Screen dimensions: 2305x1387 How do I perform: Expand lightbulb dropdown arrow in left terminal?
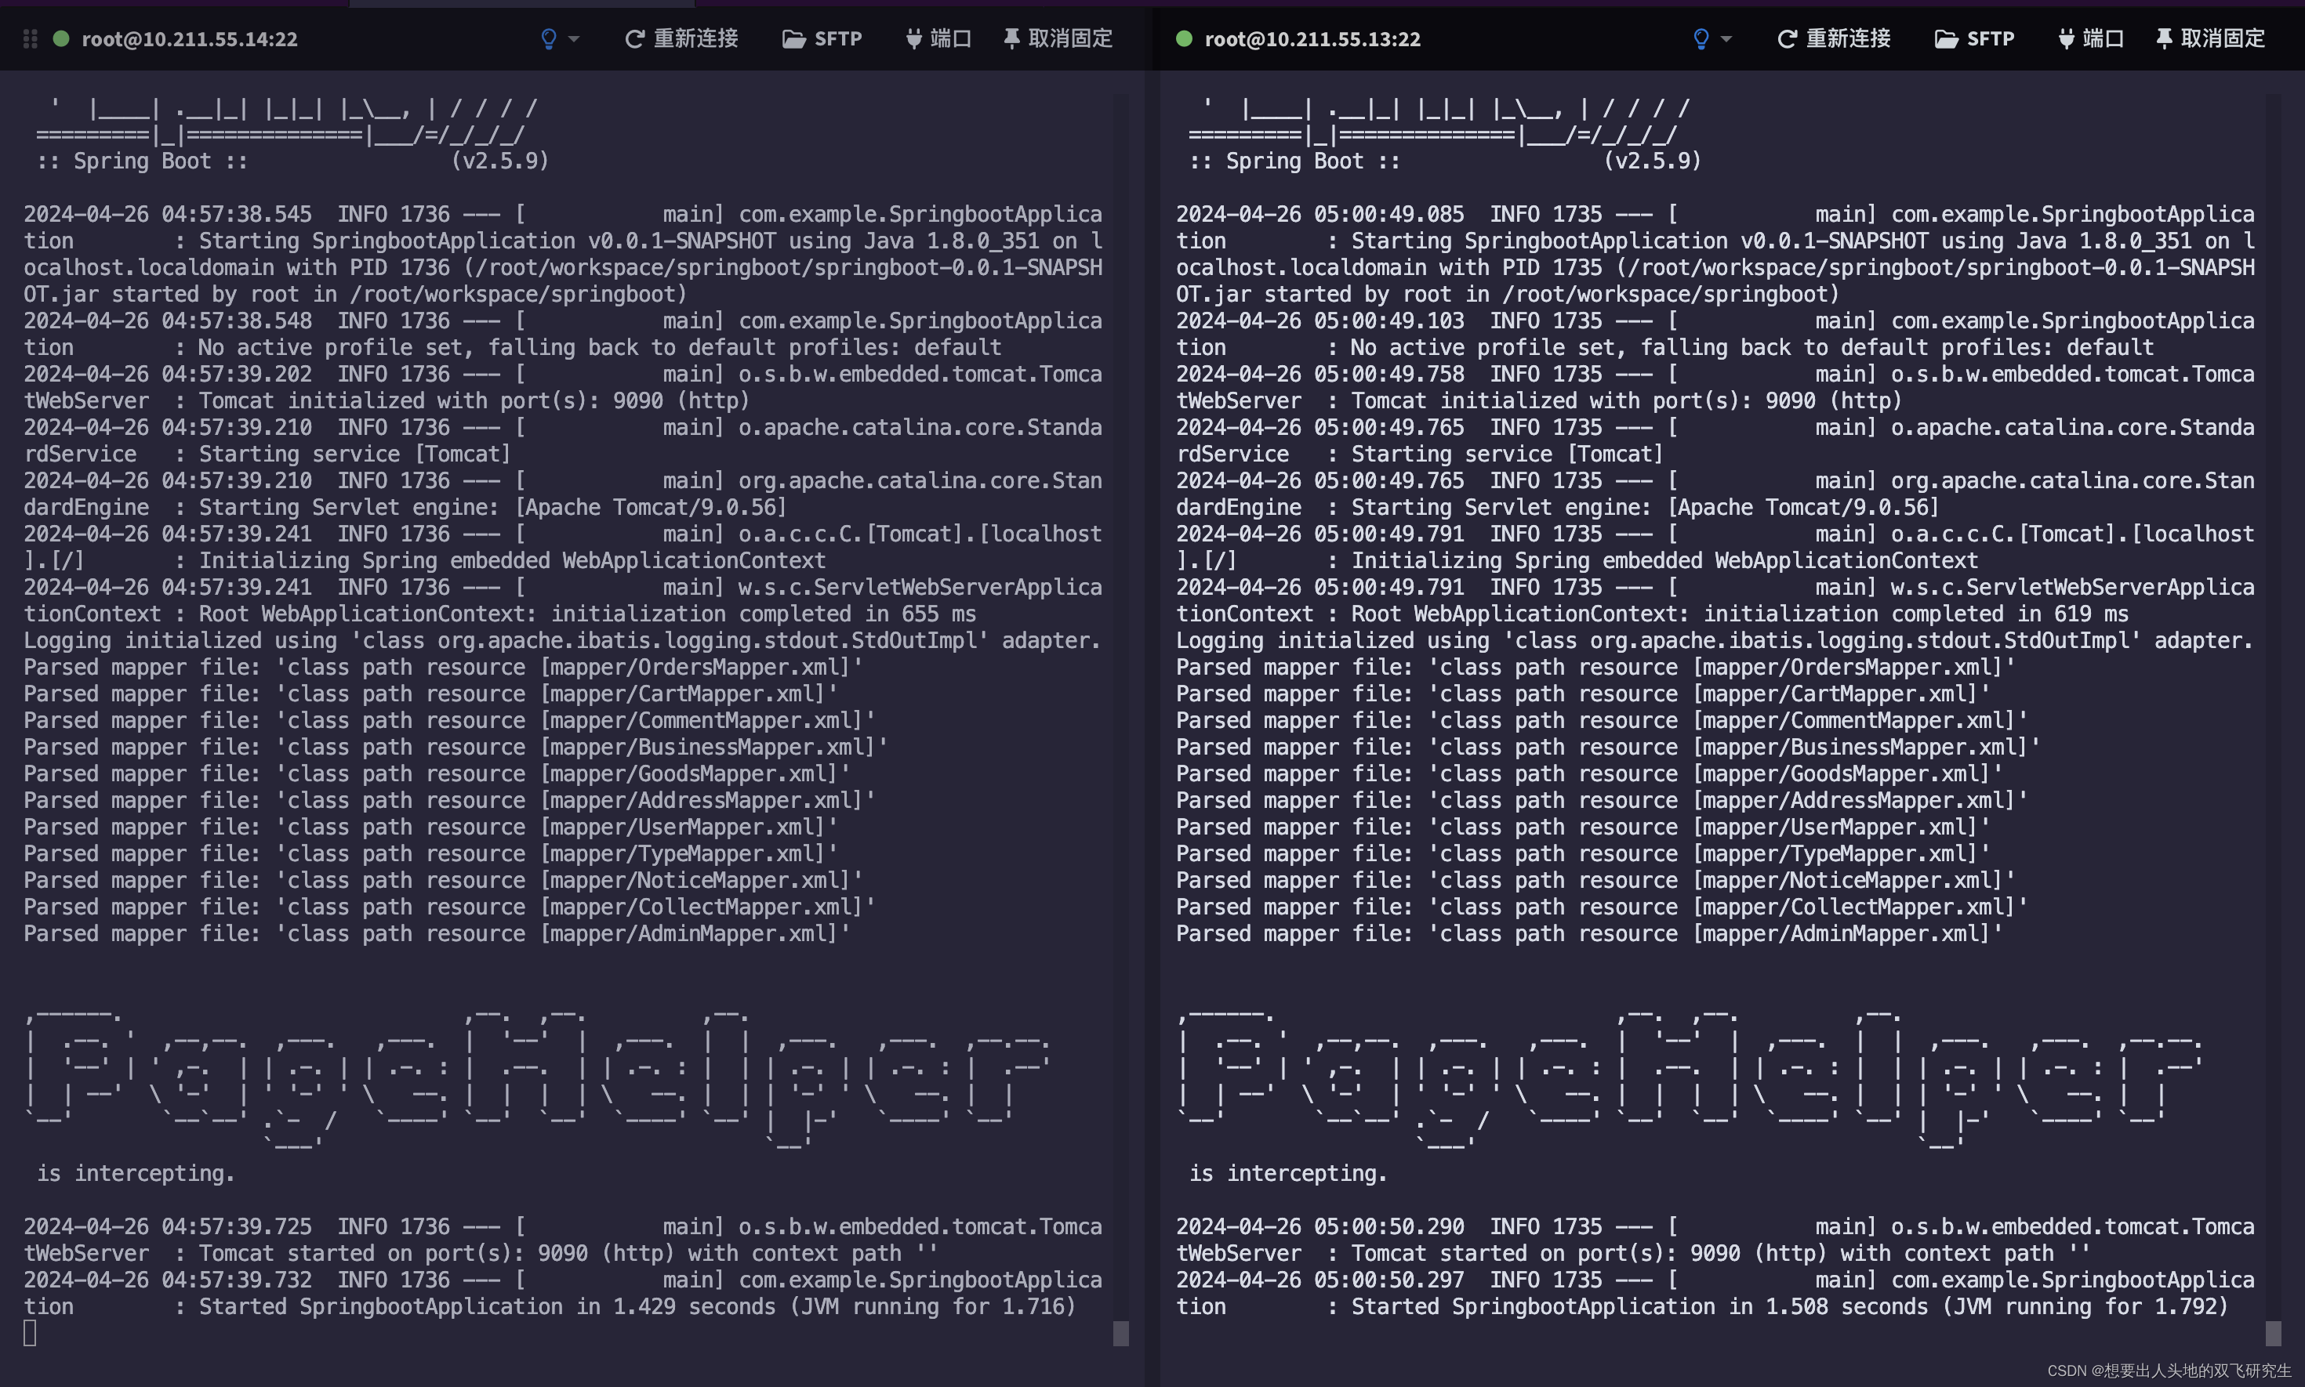574,39
